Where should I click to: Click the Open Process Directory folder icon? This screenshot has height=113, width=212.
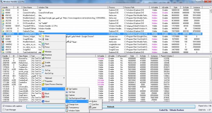[x=43, y=84]
